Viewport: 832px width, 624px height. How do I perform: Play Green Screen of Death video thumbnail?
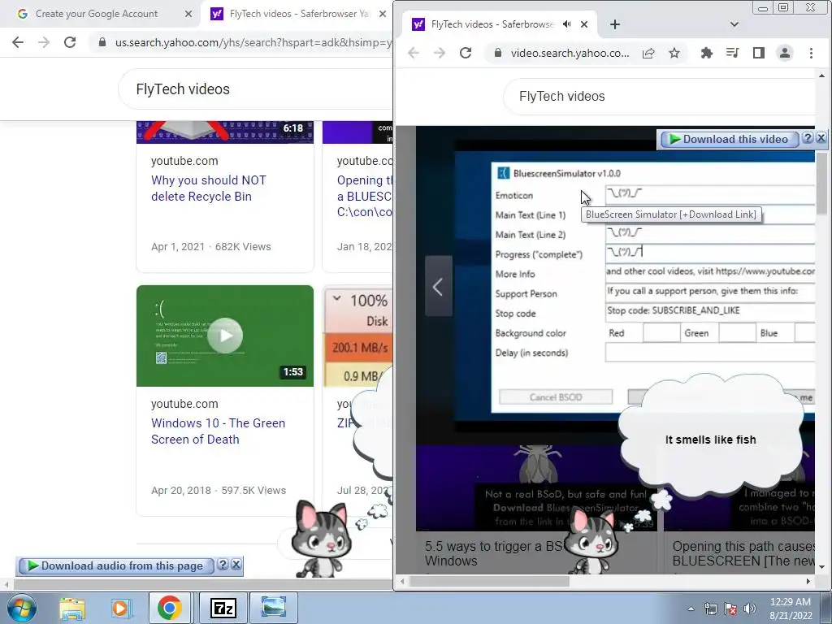(225, 336)
